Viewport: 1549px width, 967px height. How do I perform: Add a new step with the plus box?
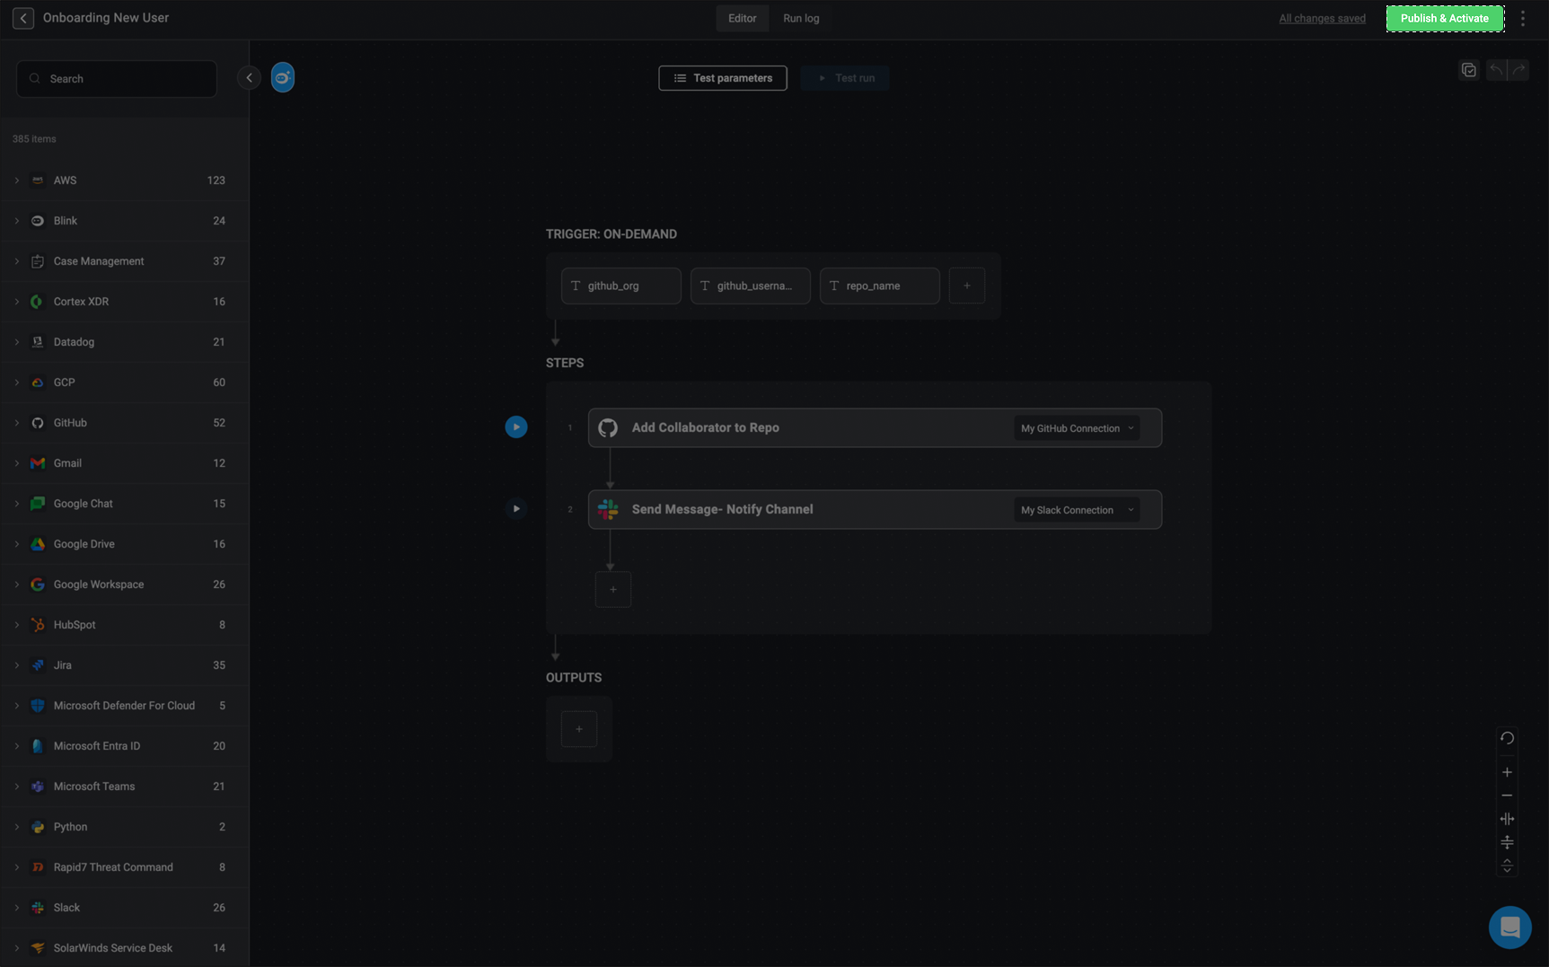point(613,590)
